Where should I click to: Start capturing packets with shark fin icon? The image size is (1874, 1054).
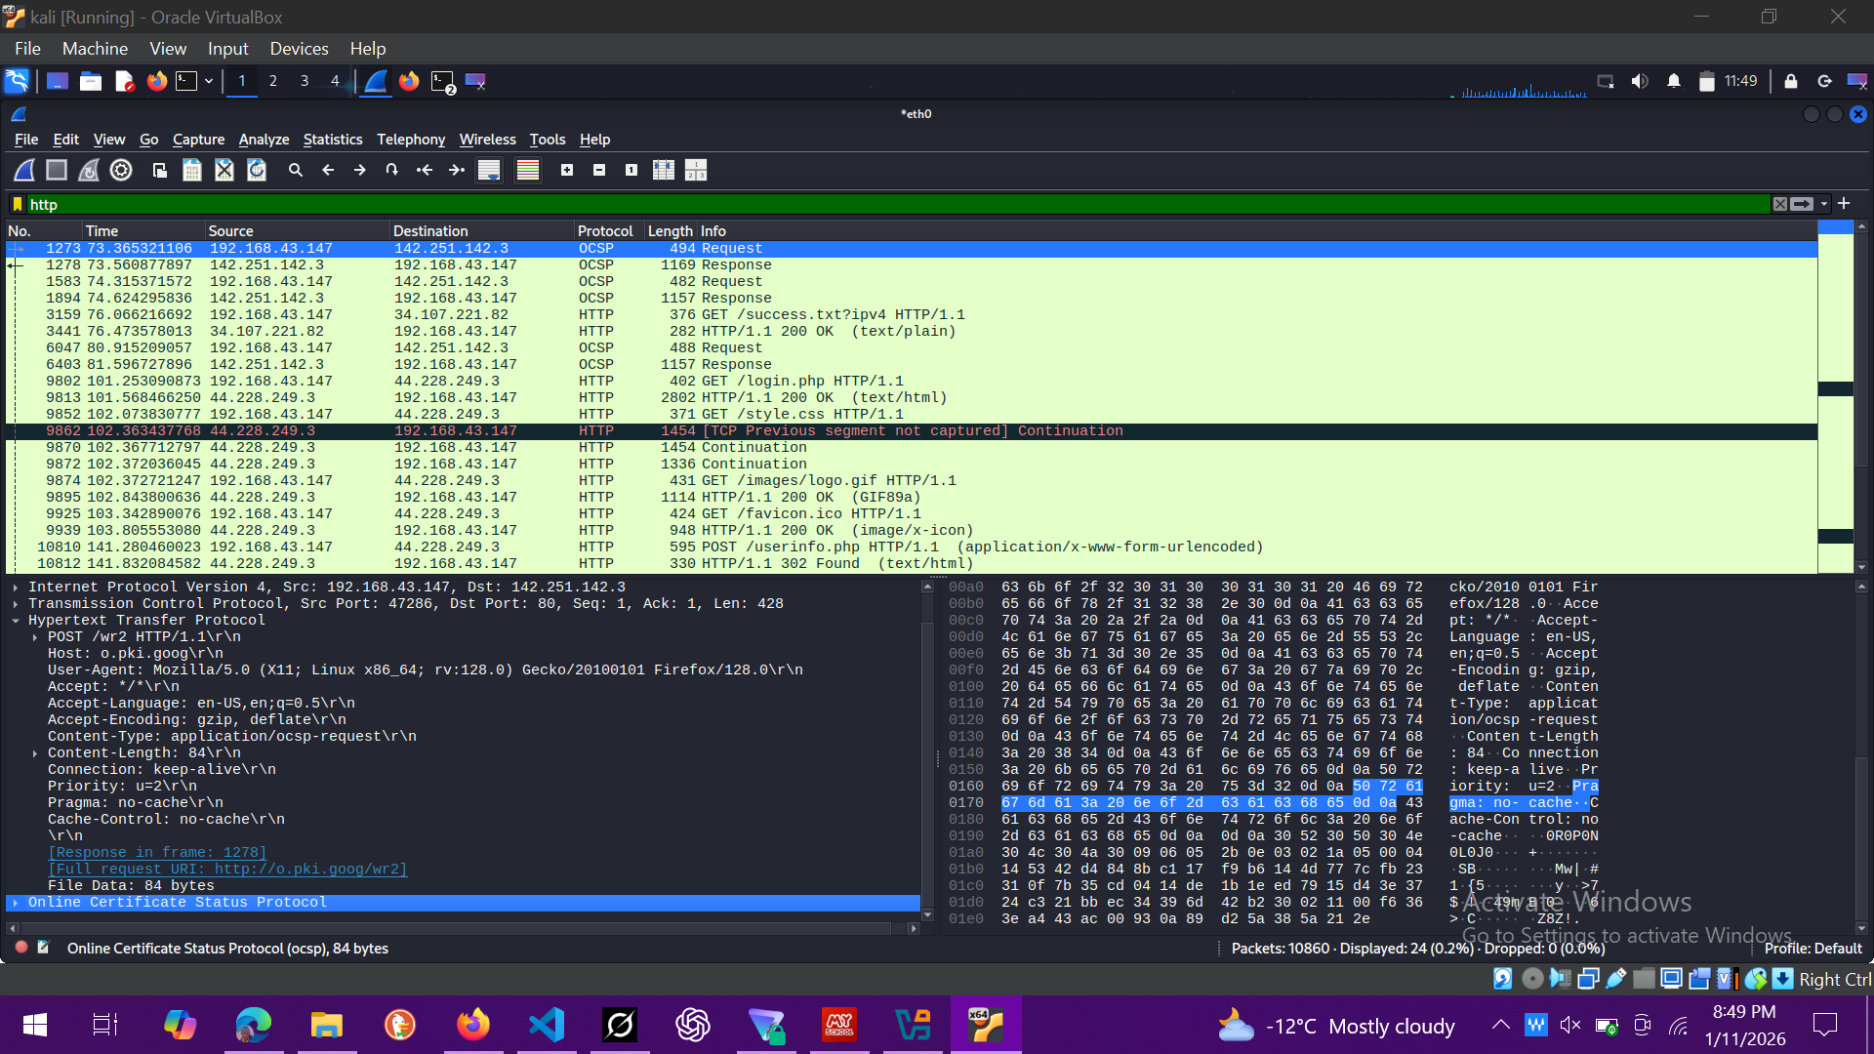click(x=24, y=170)
